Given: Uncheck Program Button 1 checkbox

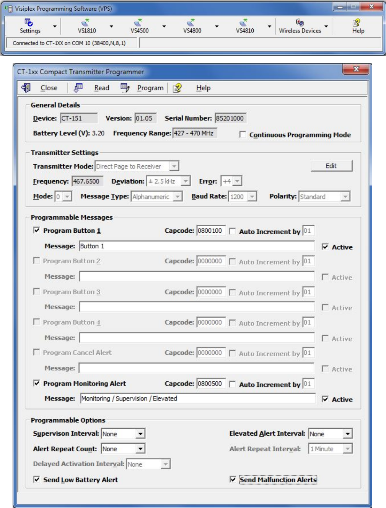Looking at the screenshot, I should (x=36, y=230).
